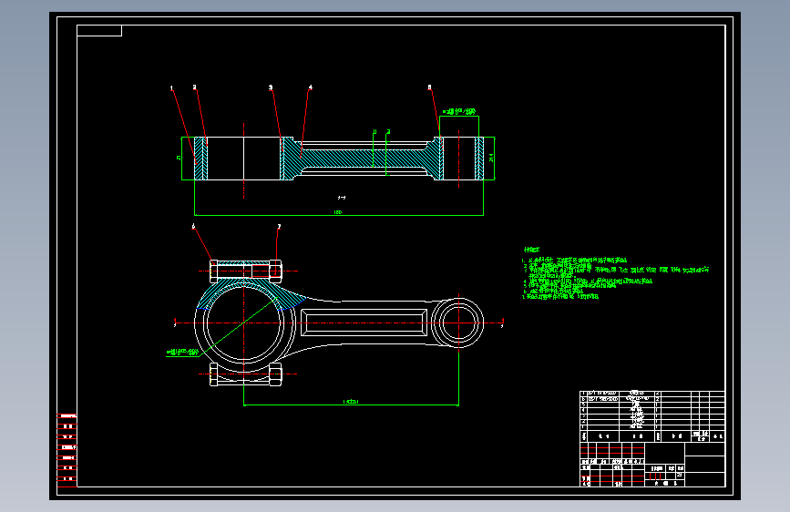Click balloon number 5 near small end
The height and width of the screenshot is (512, 790).
(x=429, y=87)
